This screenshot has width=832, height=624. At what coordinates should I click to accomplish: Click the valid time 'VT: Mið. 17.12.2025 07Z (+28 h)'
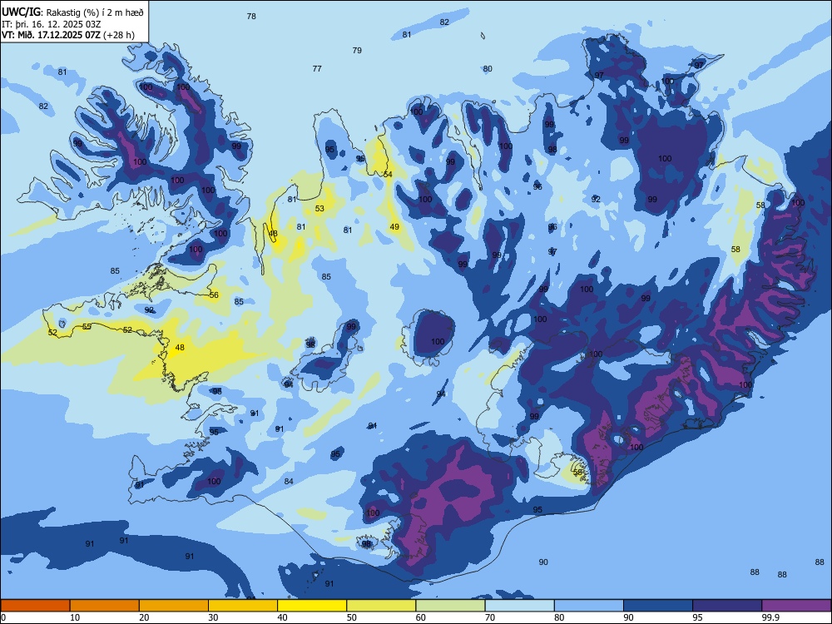68,35
